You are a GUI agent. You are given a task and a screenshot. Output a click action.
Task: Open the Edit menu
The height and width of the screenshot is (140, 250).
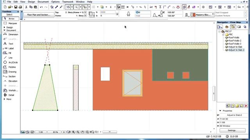tap(16, 2)
